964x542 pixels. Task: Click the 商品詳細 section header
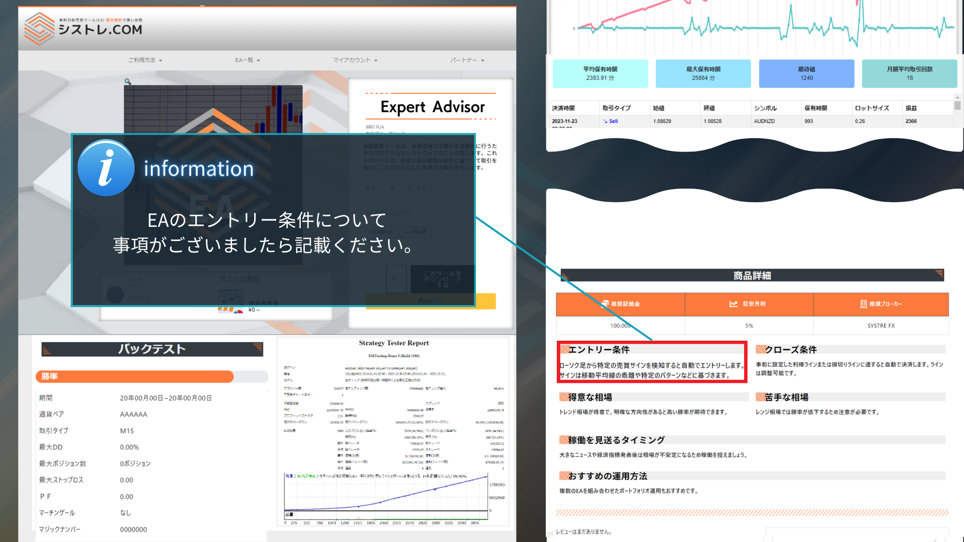[x=752, y=276]
